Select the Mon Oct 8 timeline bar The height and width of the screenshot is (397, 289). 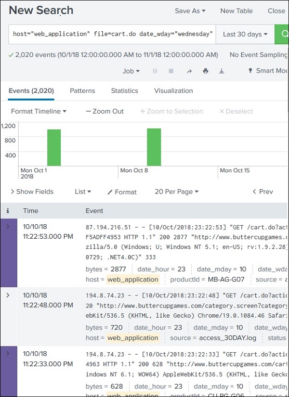[x=154, y=147]
